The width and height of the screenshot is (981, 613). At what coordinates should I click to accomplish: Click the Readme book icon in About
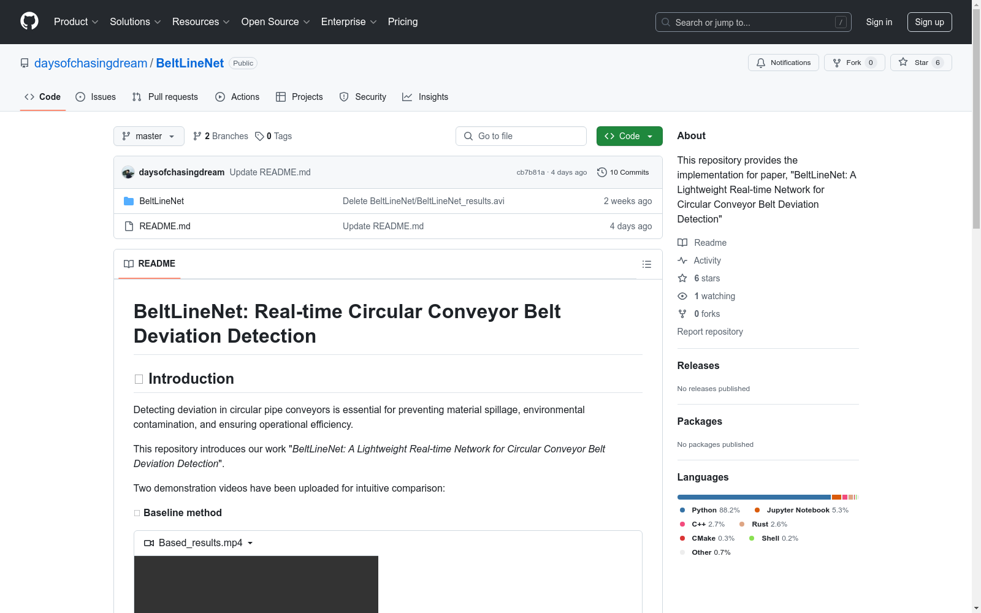click(x=682, y=243)
